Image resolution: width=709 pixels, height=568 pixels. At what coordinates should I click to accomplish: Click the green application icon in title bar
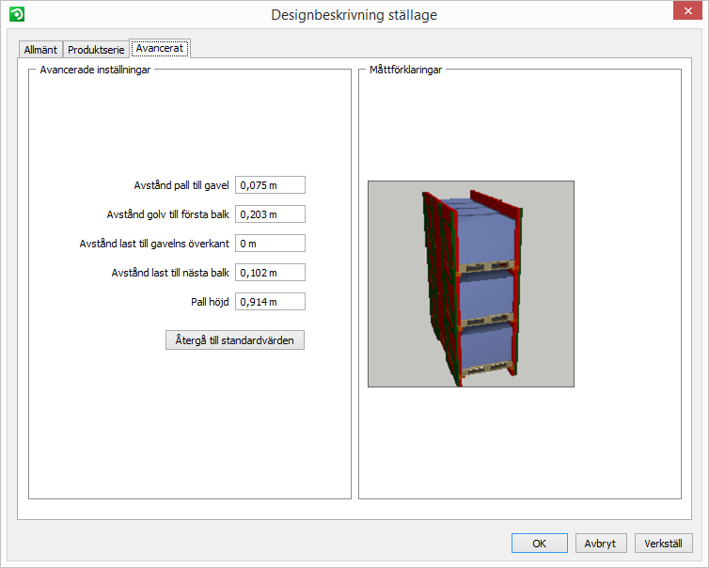pos(17,14)
